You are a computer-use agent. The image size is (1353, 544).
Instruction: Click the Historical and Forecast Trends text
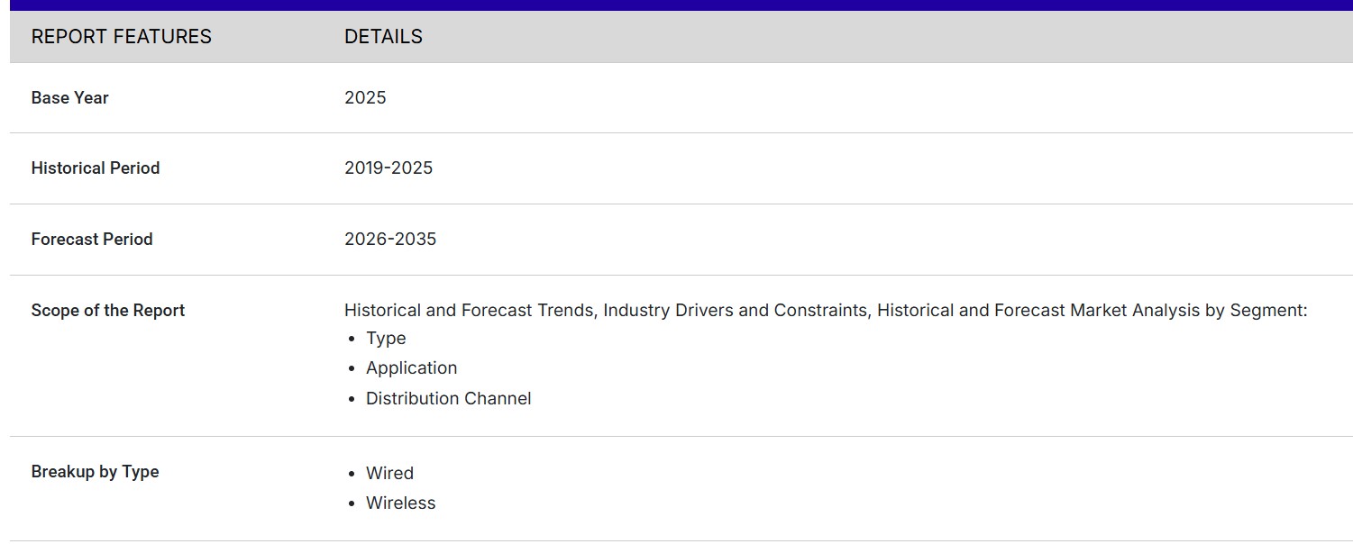(469, 311)
